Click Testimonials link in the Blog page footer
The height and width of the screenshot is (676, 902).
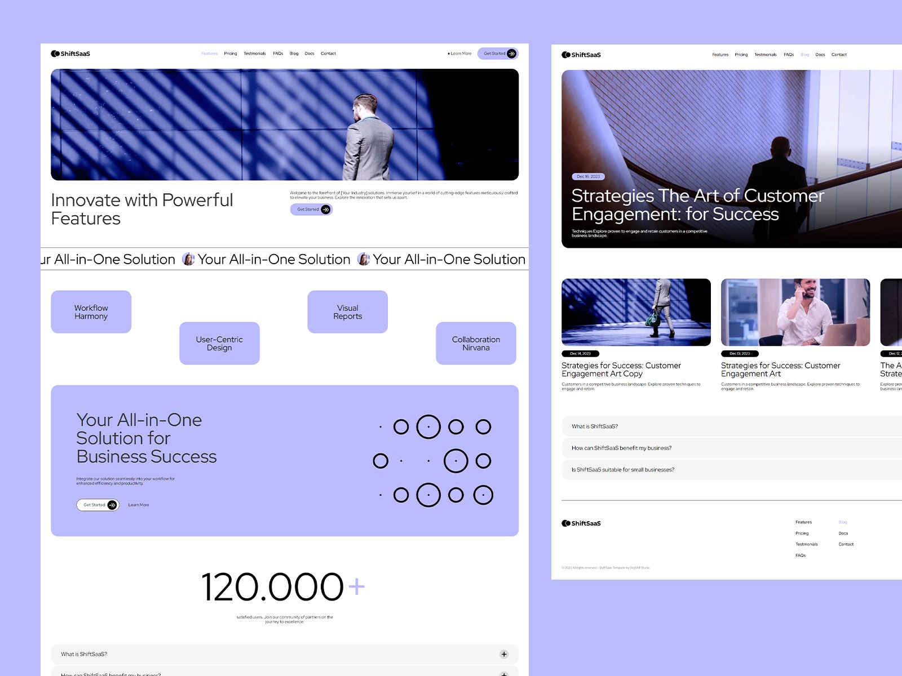click(807, 544)
